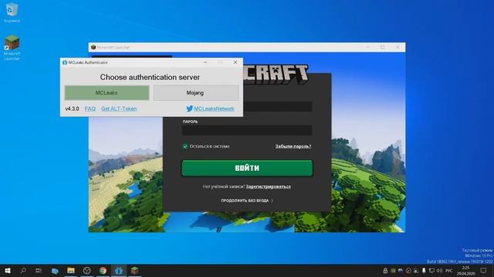Click the green ВОЙТИ login button
This screenshot has width=494, height=277.
point(247,168)
